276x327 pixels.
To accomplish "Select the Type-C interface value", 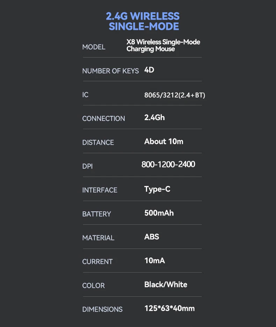I will coord(157,189).
